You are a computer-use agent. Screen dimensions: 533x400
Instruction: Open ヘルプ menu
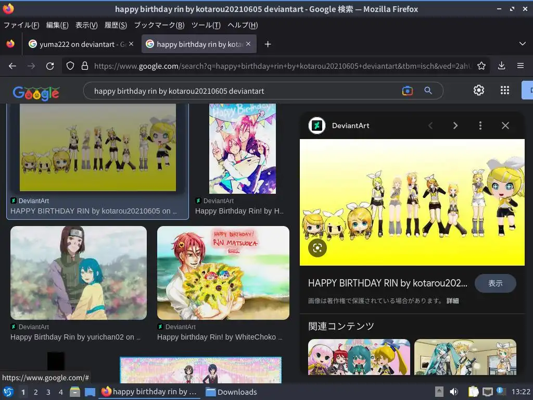[243, 25]
